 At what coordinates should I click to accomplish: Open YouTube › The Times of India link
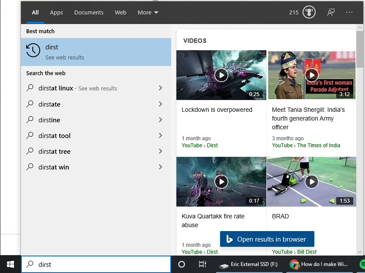[306, 145]
